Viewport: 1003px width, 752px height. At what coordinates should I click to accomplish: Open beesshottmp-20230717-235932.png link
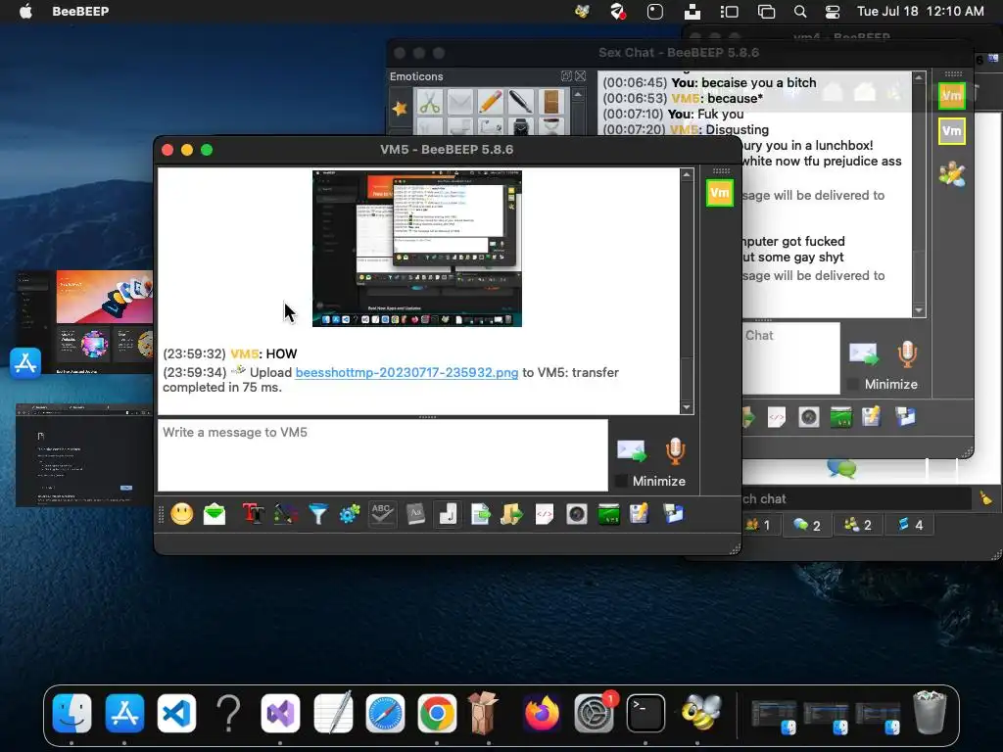click(x=406, y=372)
